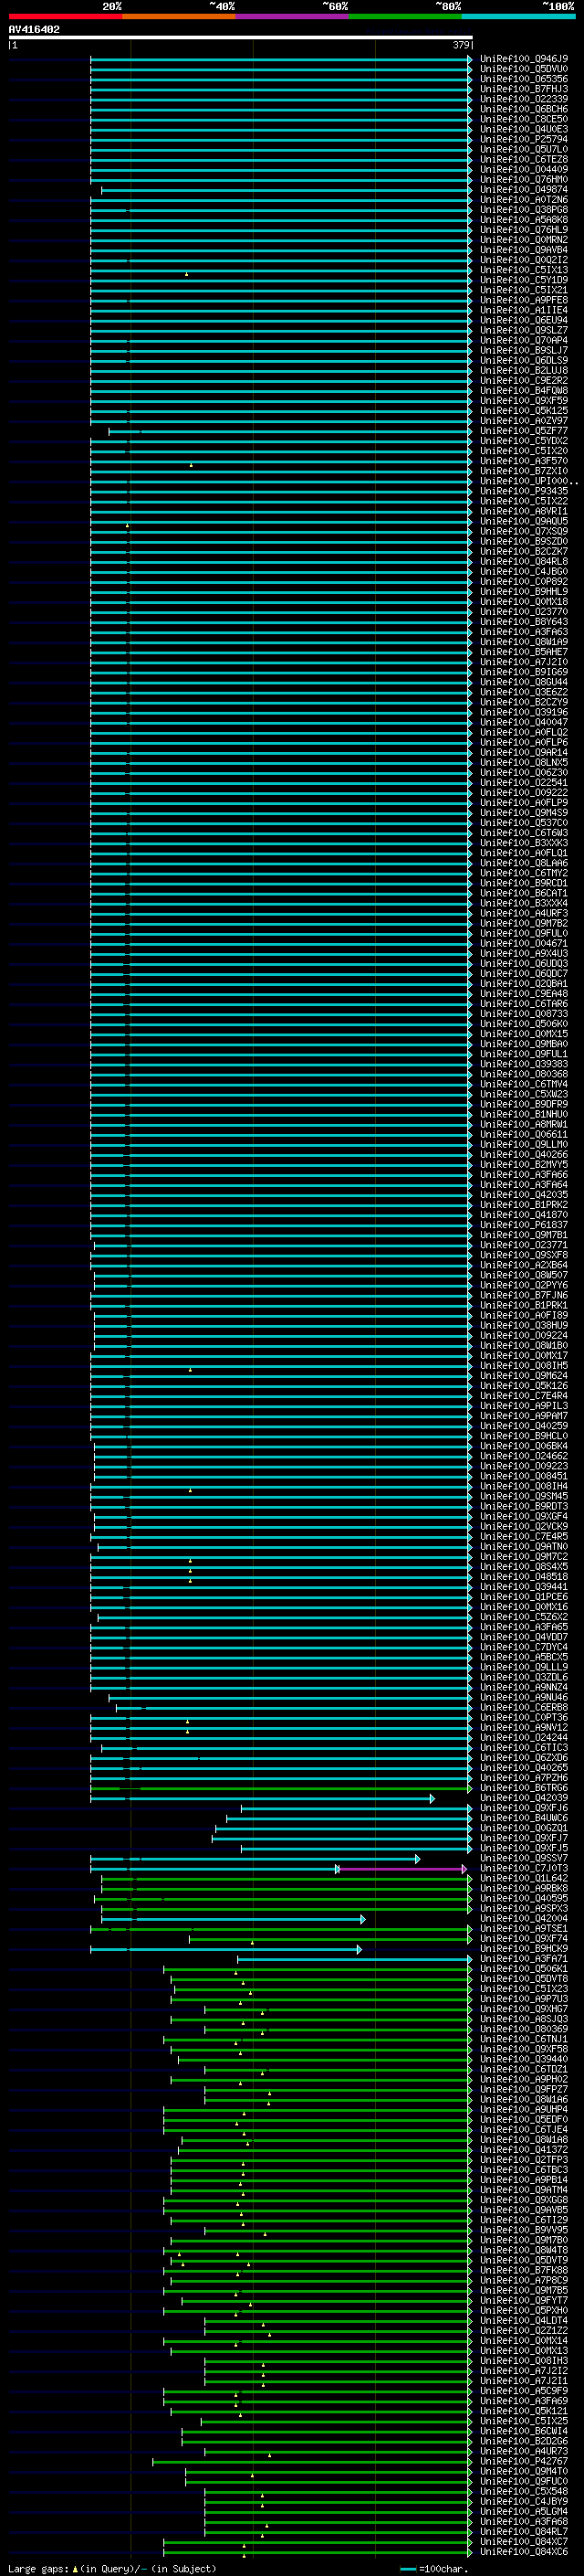Click label UniRef100_Q9AVB4

[523, 250]
